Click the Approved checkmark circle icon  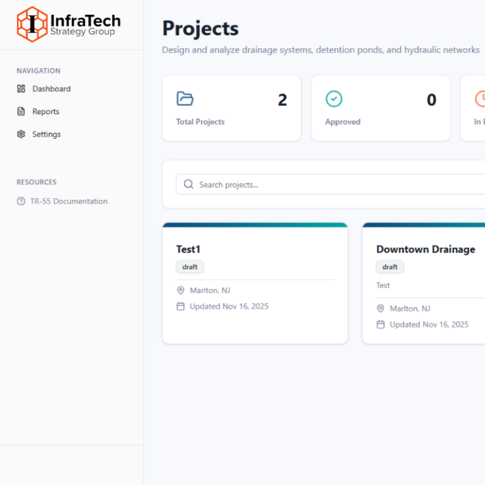click(334, 99)
